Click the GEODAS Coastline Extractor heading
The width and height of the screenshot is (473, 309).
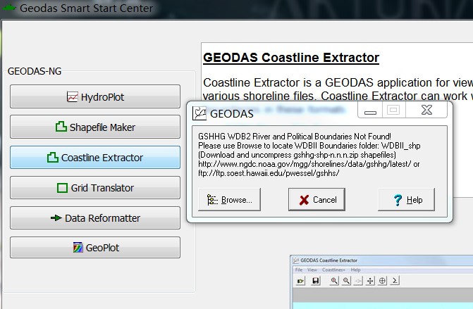pyautogui.click(x=291, y=58)
